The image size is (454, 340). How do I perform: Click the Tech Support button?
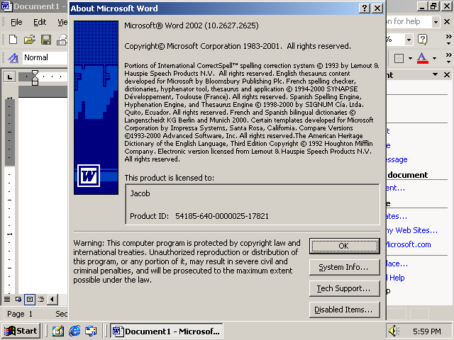(x=344, y=288)
